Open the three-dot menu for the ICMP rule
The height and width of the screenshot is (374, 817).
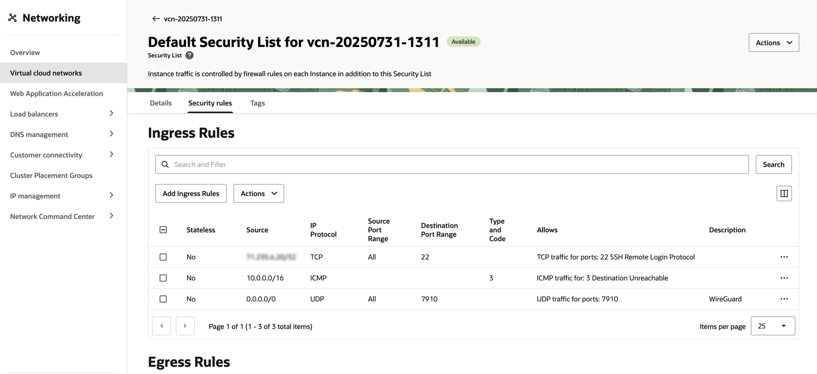pos(784,278)
